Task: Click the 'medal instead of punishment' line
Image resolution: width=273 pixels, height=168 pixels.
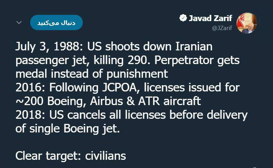Action: click(91, 73)
